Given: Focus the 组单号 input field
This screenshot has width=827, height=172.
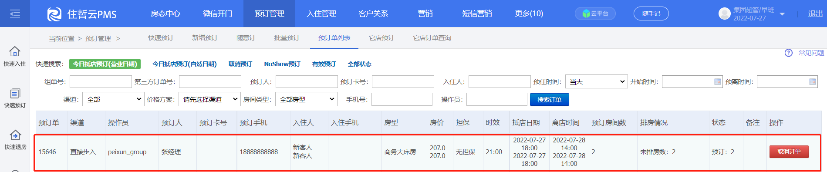Looking at the screenshot, I should pos(101,81).
